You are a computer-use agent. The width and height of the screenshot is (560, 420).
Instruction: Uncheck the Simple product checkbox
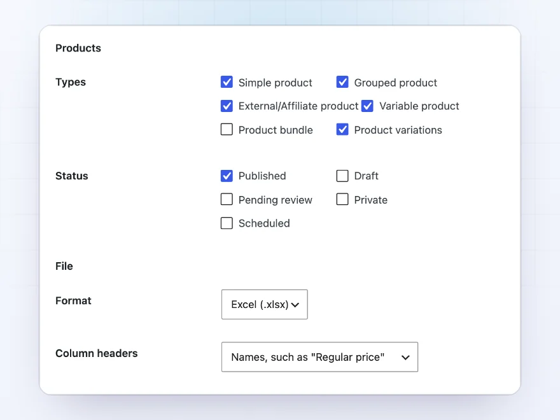[227, 82]
